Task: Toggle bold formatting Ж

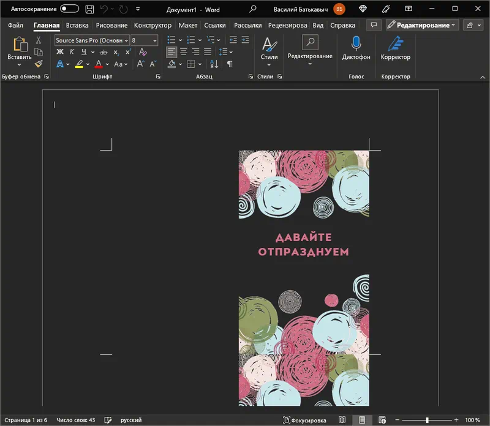Action: [x=61, y=52]
